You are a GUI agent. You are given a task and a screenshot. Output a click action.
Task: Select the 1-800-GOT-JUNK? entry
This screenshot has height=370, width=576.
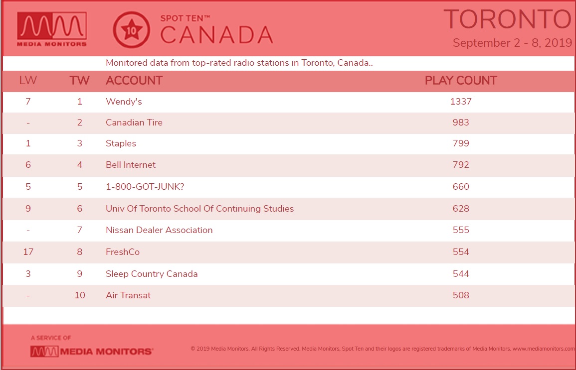145,187
